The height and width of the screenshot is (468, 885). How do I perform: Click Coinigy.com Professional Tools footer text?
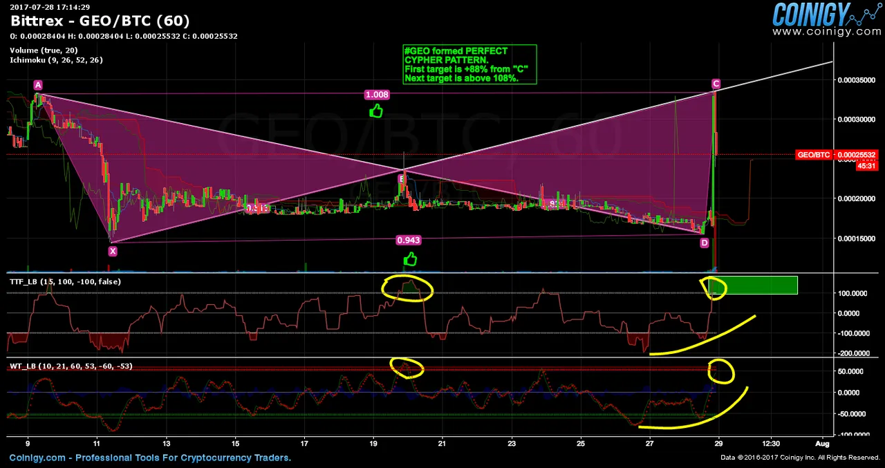click(x=150, y=458)
